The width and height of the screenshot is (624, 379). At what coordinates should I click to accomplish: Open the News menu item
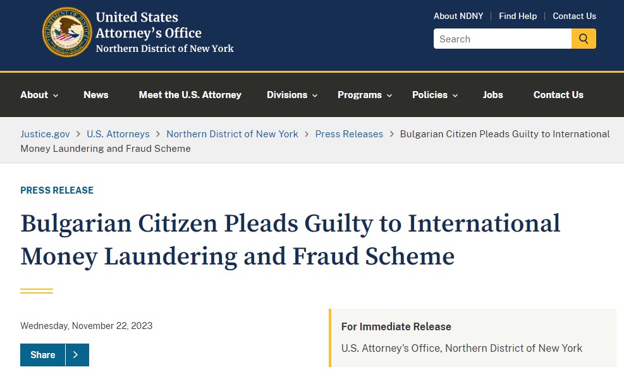click(x=96, y=95)
